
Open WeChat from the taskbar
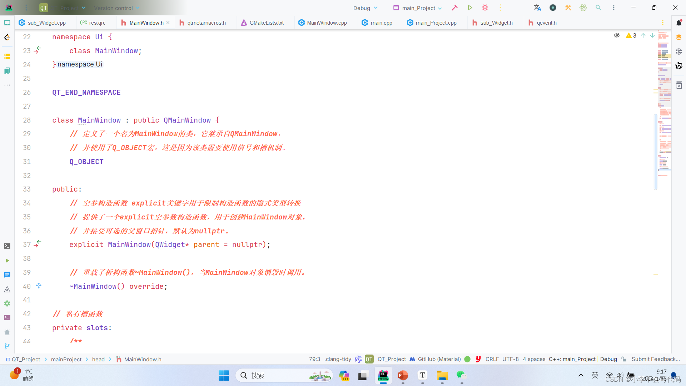pyautogui.click(x=461, y=375)
